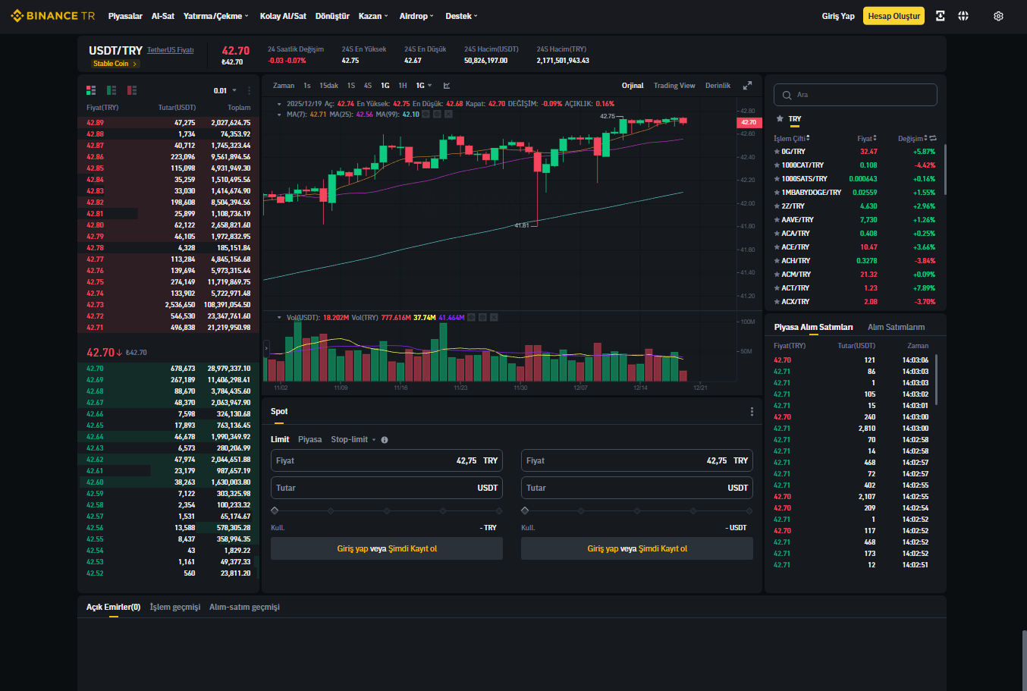Show only buy orders in order book
The width and height of the screenshot is (1027, 691).
(111, 90)
